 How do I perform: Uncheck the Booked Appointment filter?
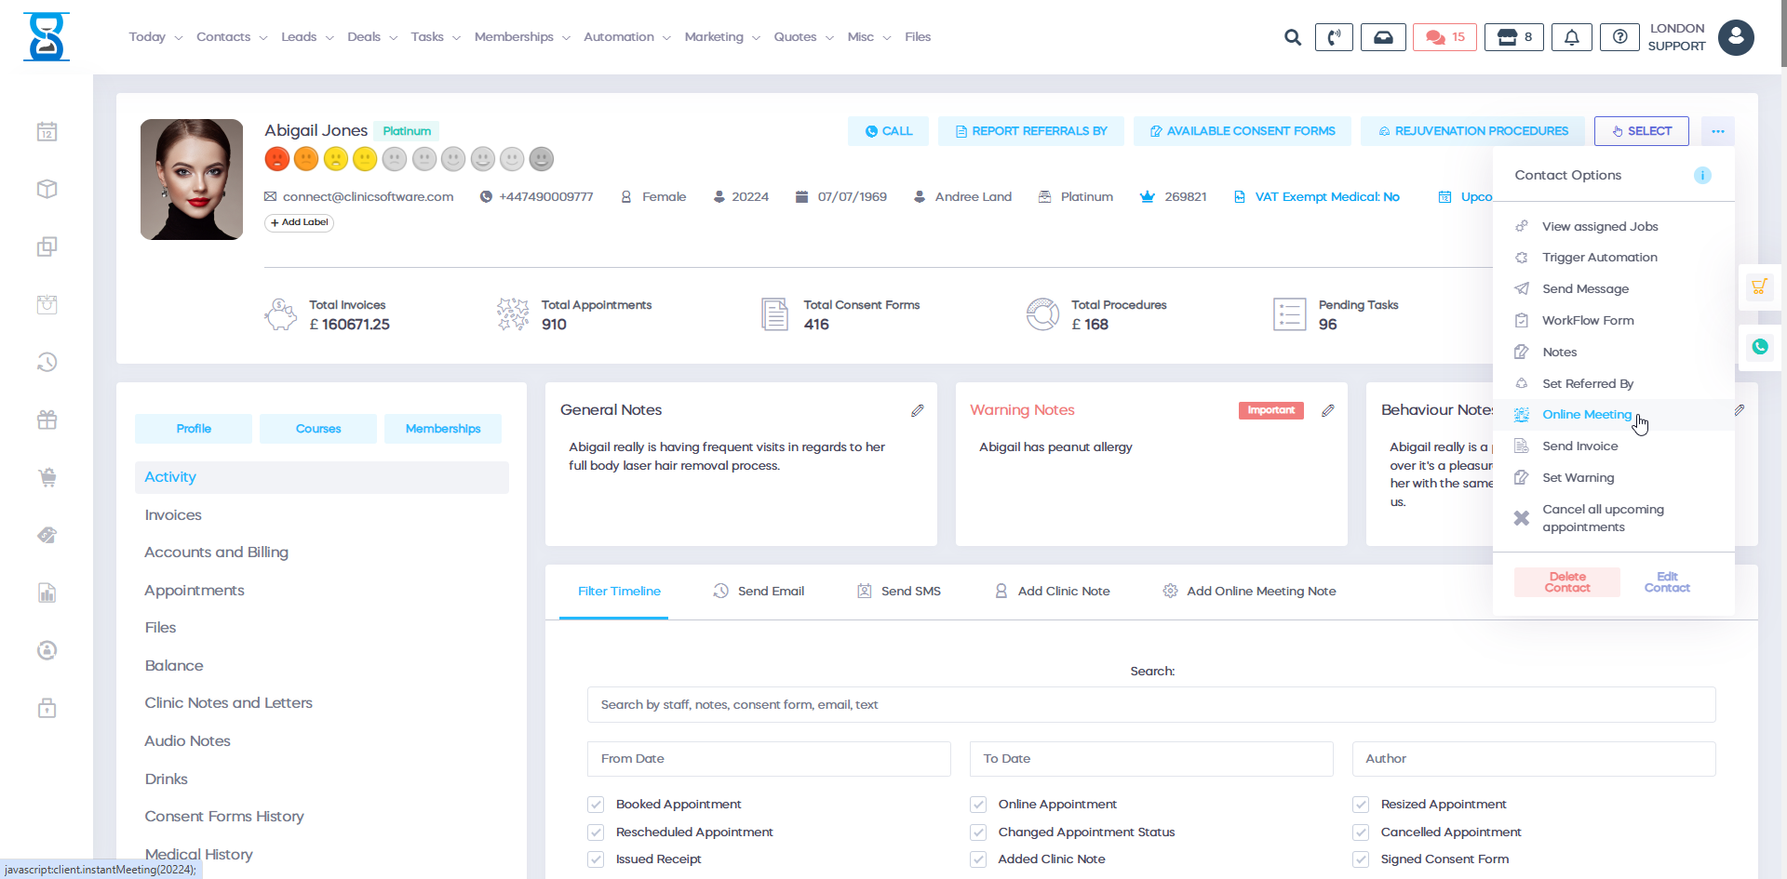596,805
